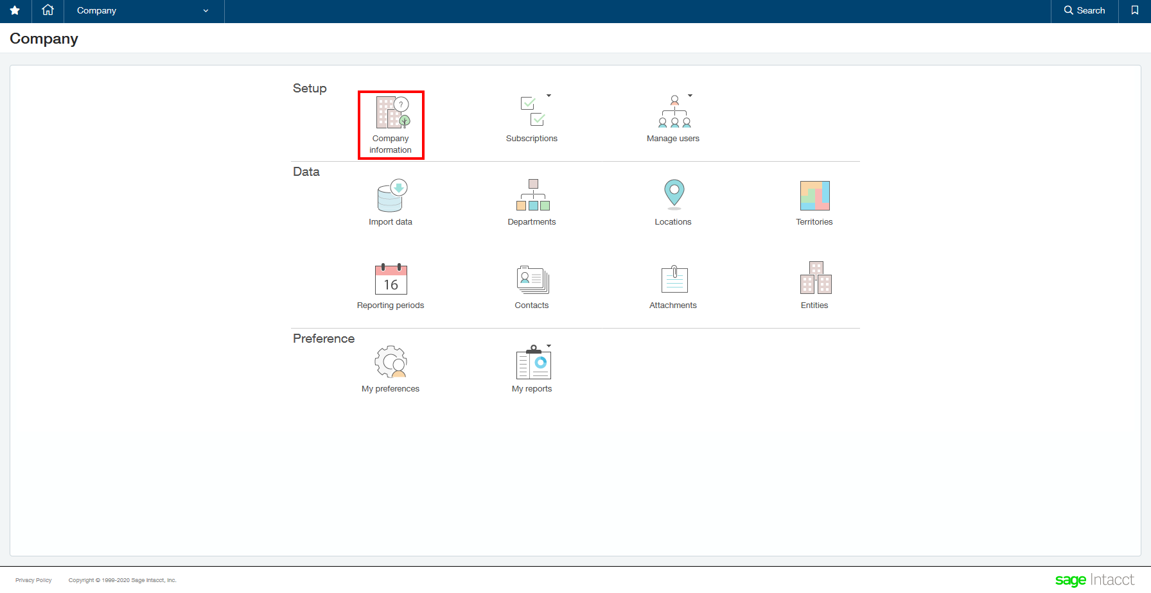Open the Company information setup icon
The image size is (1151, 593).
[391, 116]
